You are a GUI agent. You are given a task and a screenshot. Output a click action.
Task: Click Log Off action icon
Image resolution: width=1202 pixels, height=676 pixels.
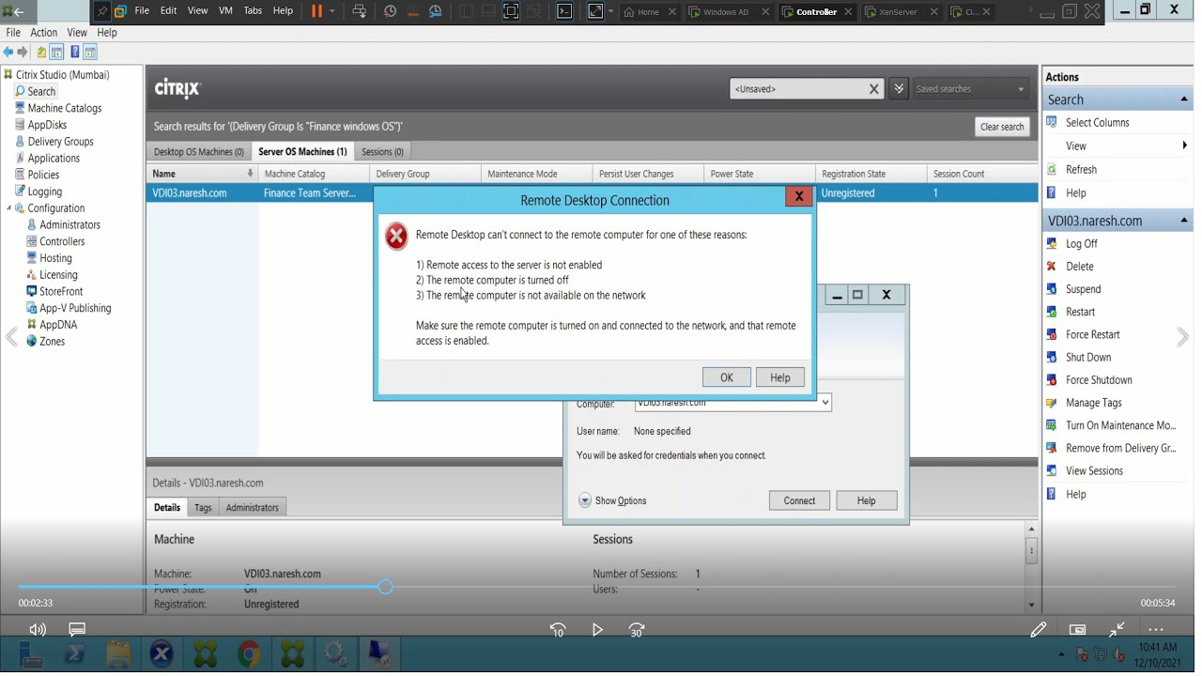(x=1052, y=243)
